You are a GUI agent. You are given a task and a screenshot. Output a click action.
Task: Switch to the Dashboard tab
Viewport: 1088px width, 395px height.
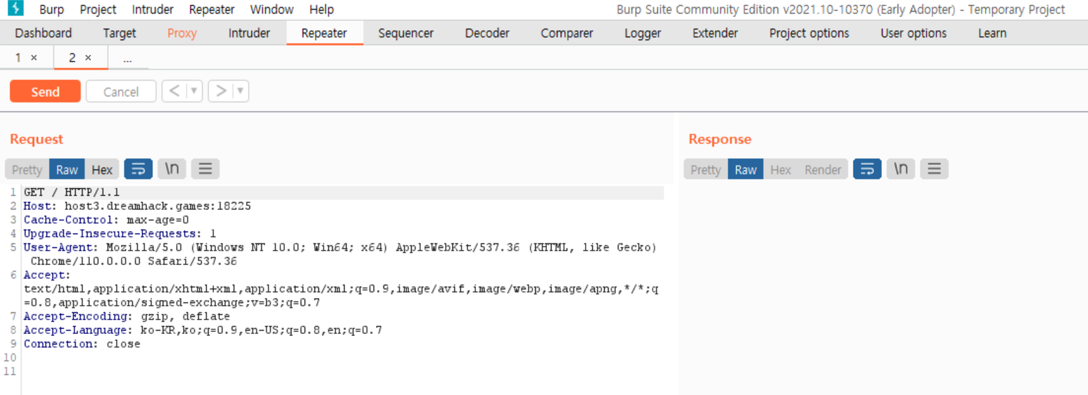[x=43, y=33]
